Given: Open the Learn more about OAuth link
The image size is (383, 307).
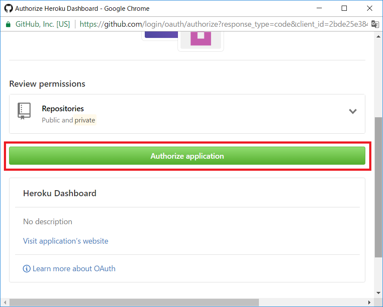Looking at the screenshot, I should pos(74,269).
